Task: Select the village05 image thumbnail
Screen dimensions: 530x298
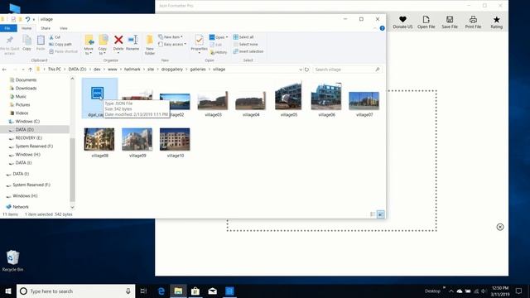Action: 288,97
